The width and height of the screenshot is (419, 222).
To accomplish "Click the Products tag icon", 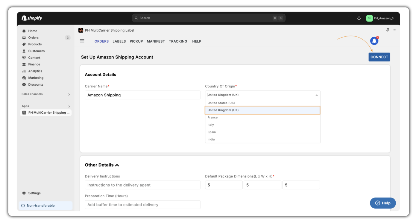I will click(24, 44).
